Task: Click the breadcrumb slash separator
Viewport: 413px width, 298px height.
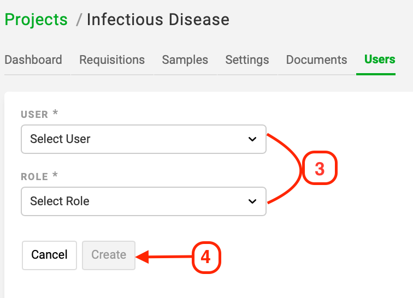Action: [x=78, y=20]
